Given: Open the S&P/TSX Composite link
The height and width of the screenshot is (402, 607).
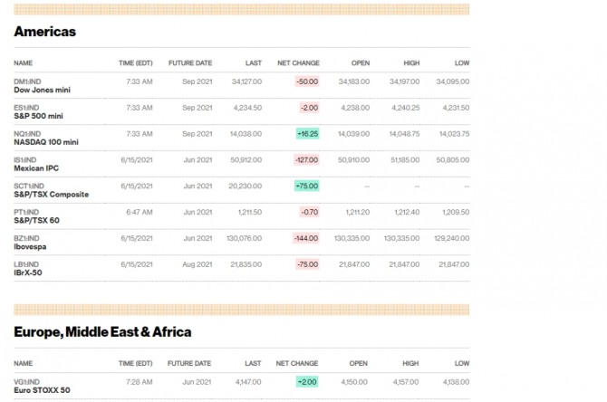Looking at the screenshot, I should click(x=51, y=195).
